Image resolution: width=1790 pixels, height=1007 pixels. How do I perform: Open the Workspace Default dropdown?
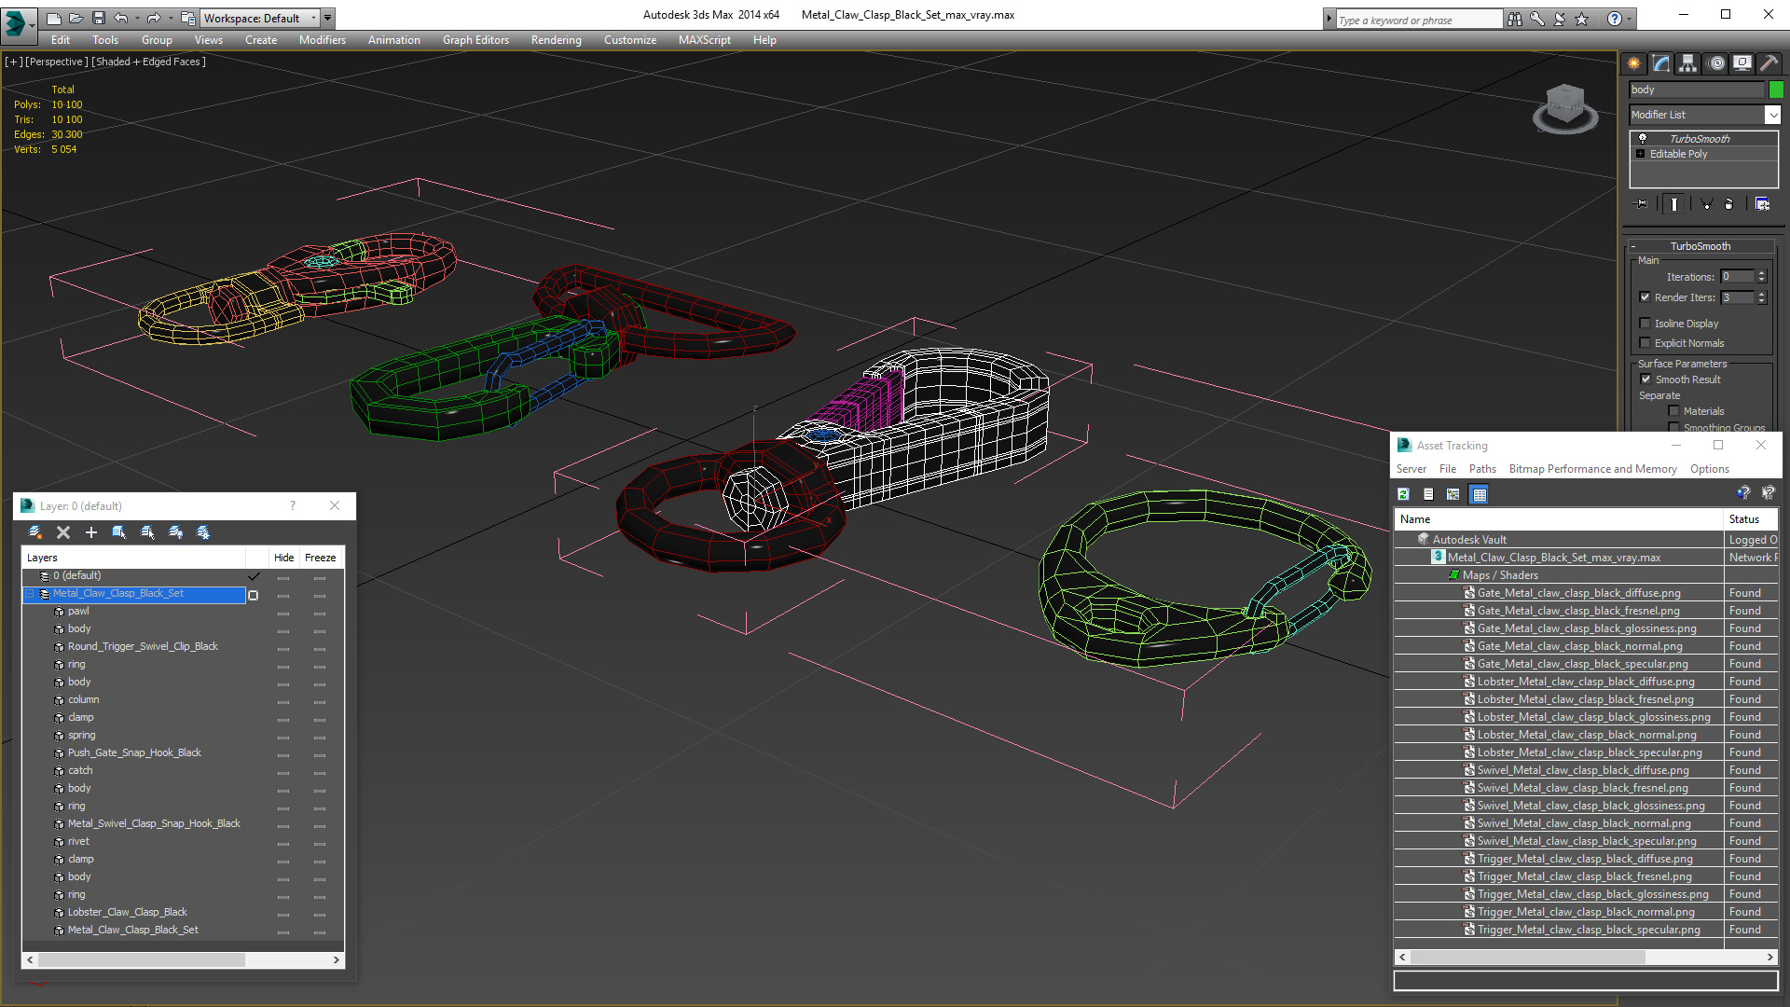pos(261,18)
